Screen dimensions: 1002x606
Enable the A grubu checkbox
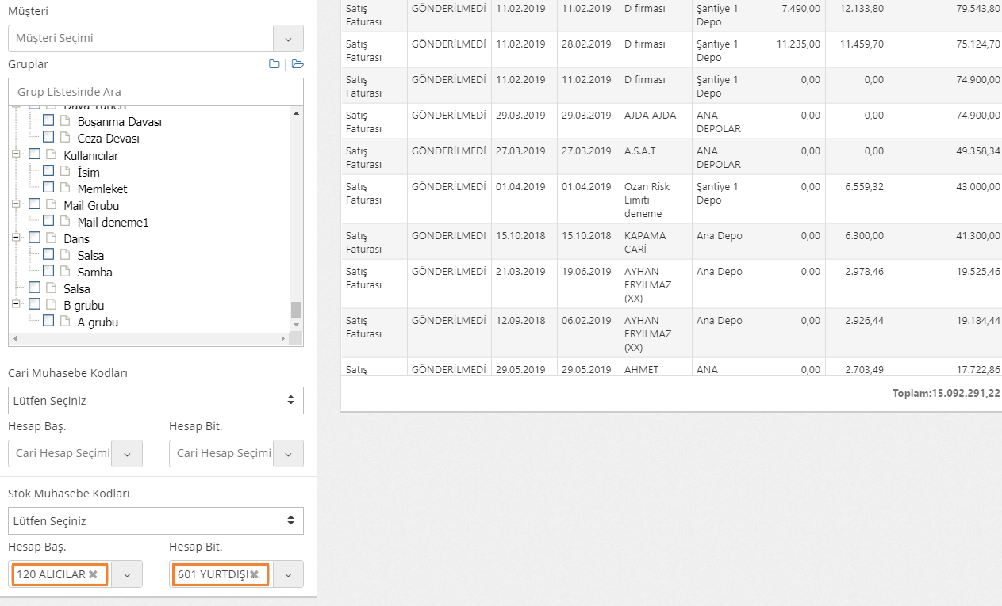point(48,322)
